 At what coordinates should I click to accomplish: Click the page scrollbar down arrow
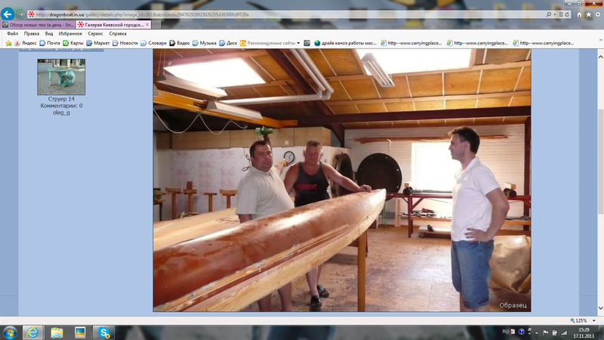click(600, 308)
